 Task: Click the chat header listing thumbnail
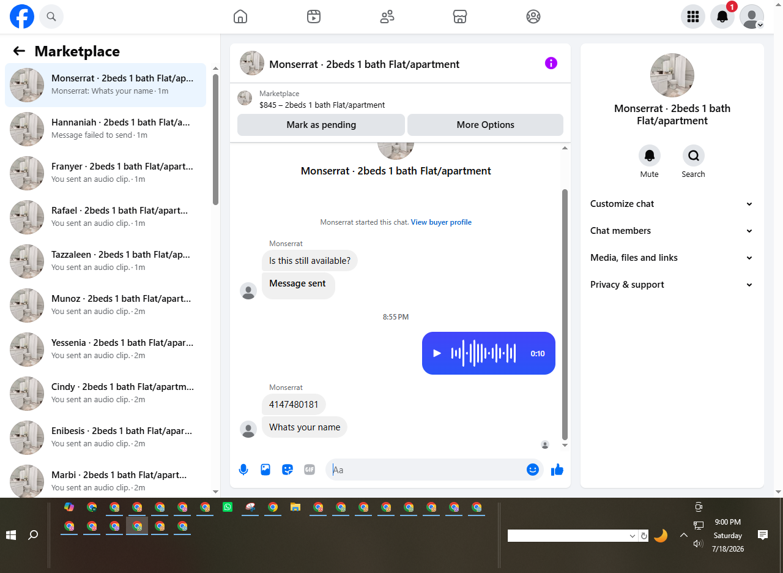coord(252,63)
